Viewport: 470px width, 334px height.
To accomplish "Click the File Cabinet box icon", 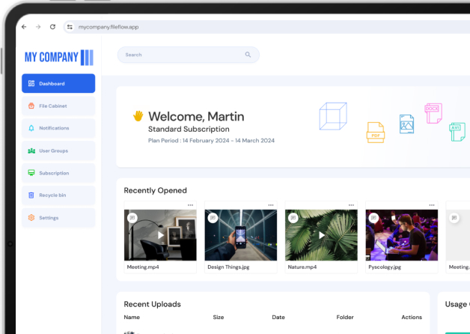I will [x=31, y=106].
